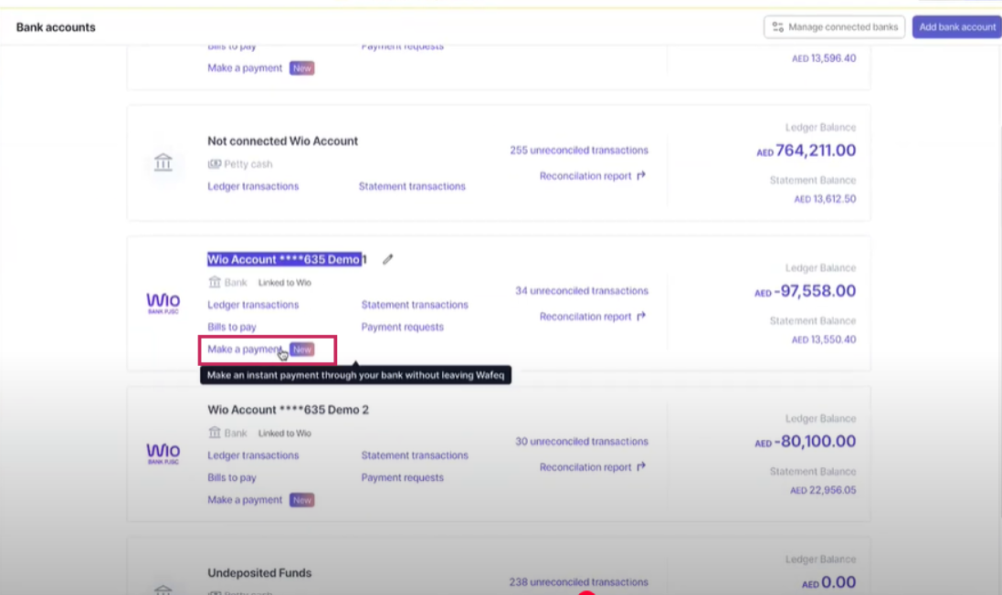Click the Reconcilation report text for Wio Demo 2
The height and width of the screenshot is (595, 1002).
585,467
